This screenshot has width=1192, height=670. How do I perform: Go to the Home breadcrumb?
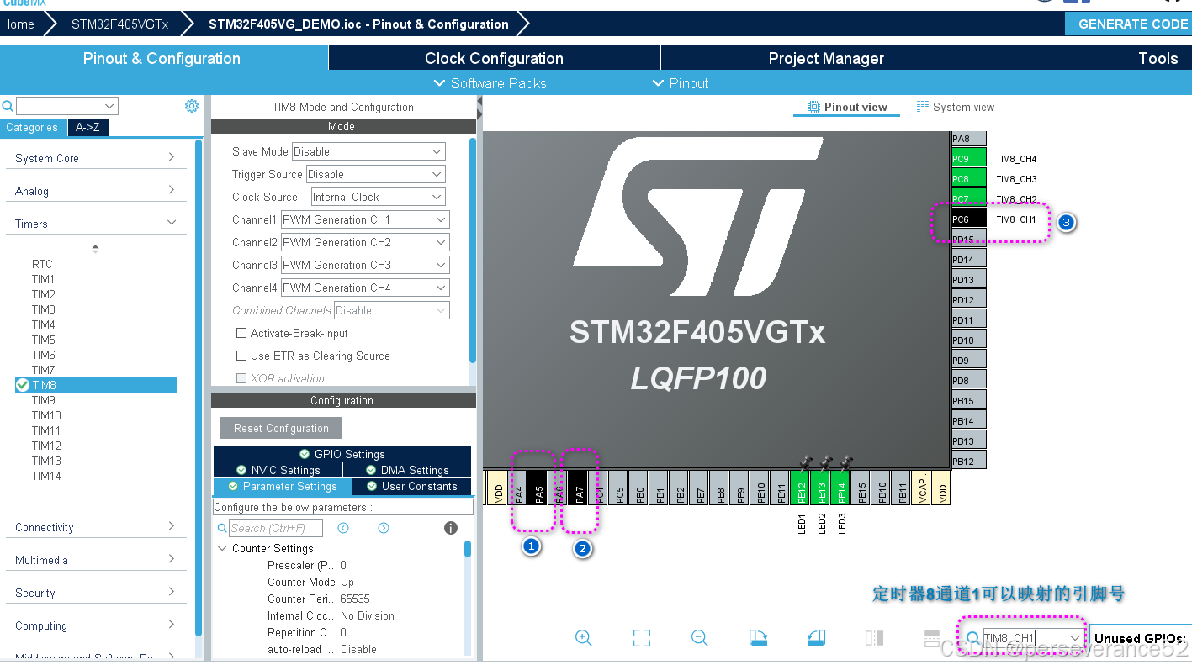18,24
